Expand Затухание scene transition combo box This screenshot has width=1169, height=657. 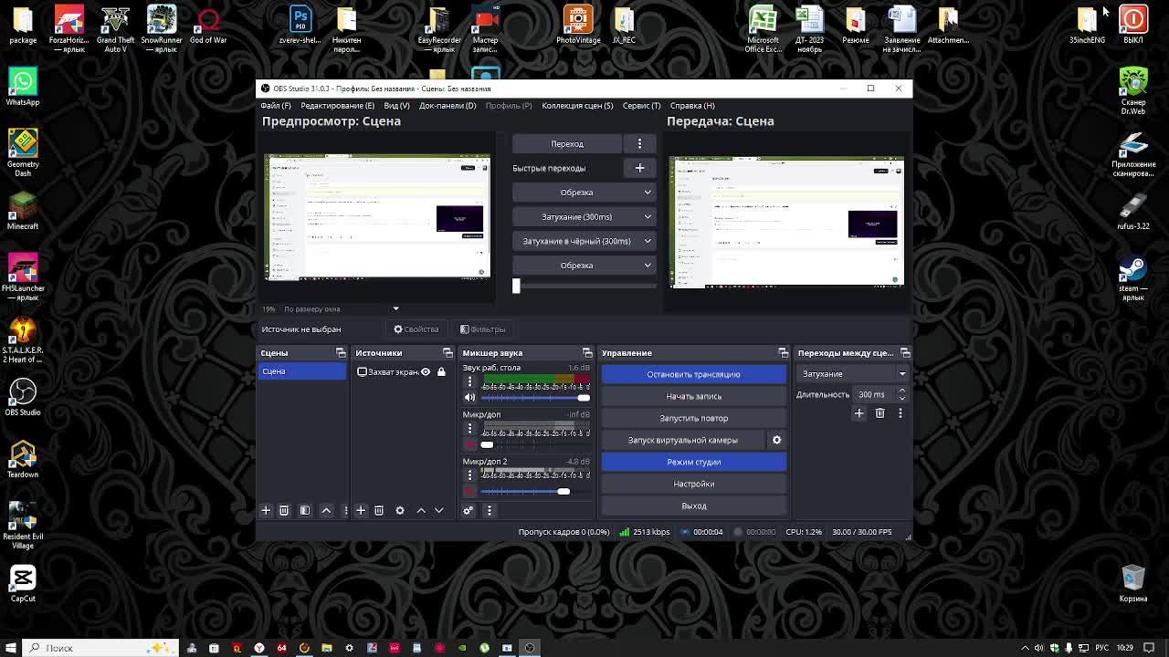click(853, 374)
